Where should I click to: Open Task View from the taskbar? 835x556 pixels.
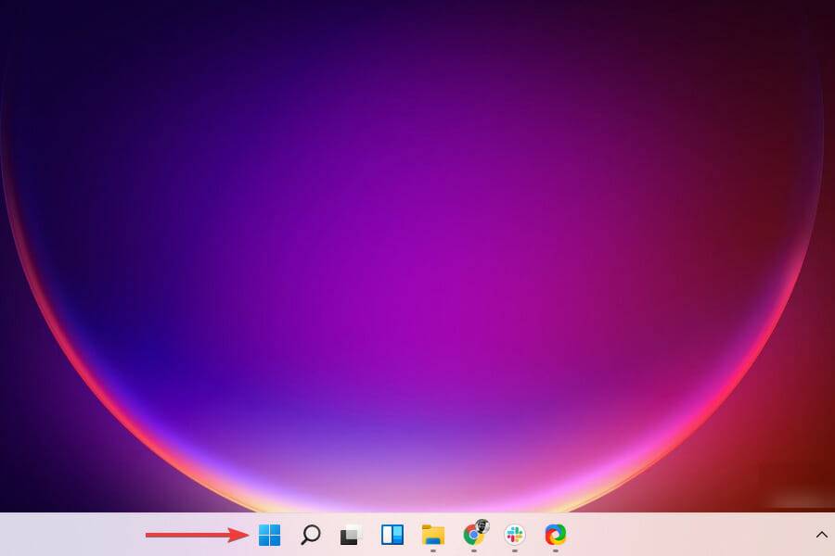(x=351, y=535)
